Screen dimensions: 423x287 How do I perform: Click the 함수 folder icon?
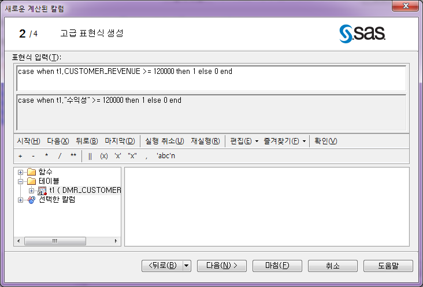(32, 172)
